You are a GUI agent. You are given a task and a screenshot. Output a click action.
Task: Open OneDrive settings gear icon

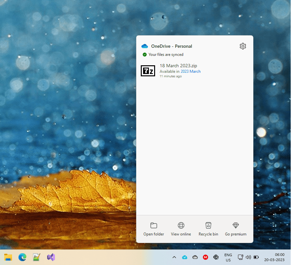coord(243,46)
